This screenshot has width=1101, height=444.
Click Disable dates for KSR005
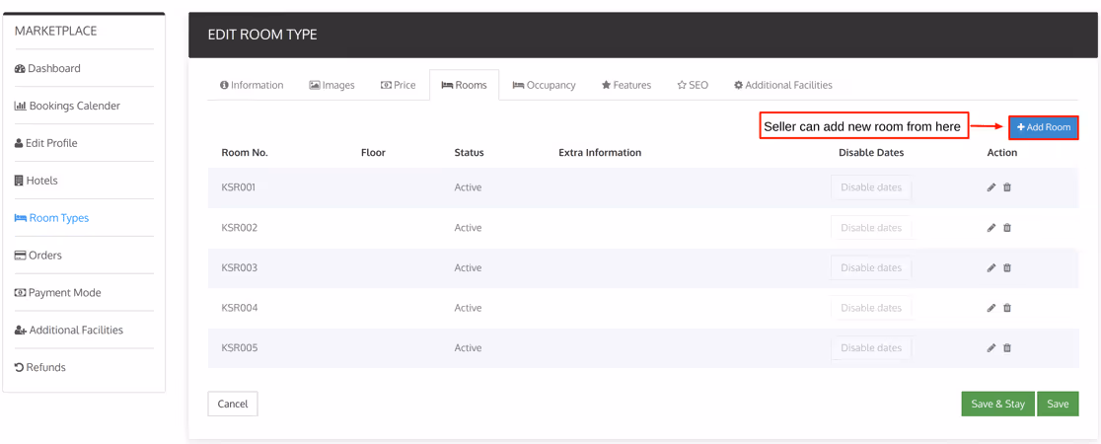[871, 347]
